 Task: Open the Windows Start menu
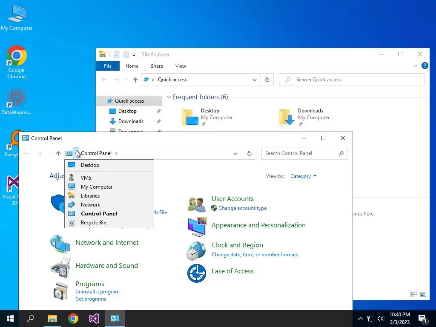click(10, 318)
